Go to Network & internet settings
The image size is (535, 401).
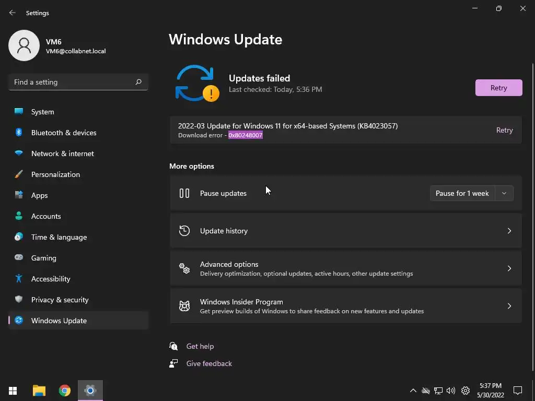click(78, 153)
